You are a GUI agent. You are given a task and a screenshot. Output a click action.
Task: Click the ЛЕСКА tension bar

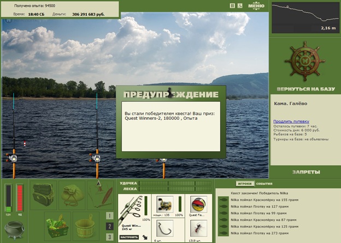point(175,189)
